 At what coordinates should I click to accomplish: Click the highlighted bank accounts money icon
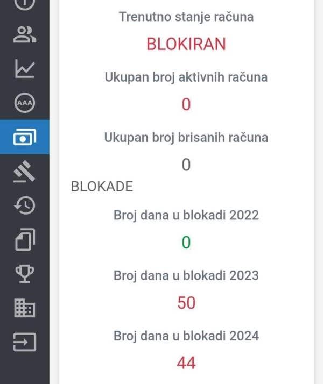click(25, 137)
